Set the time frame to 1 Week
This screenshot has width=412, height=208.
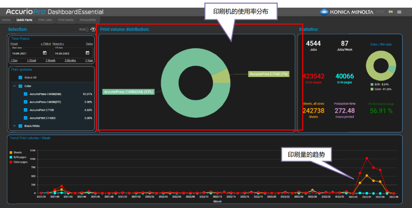click(31, 60)
